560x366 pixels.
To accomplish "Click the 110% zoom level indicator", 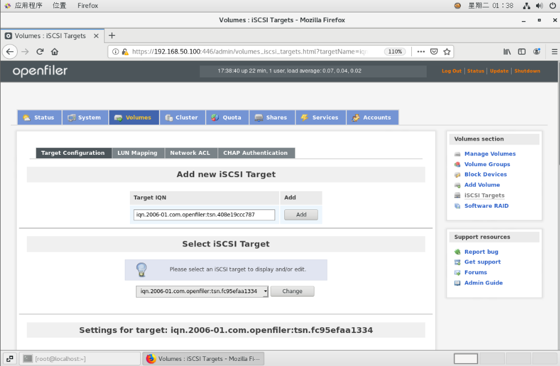I will tap(395, 52).
